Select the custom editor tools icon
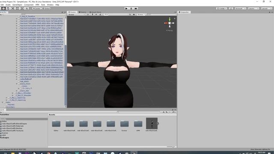Image resolution: width=274 pixels, height=154 pixels. tap(27, 9)
